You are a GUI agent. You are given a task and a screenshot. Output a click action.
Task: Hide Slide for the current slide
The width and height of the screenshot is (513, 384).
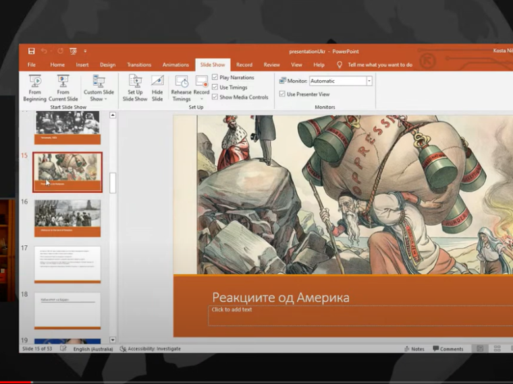click(x=157, y=88)
